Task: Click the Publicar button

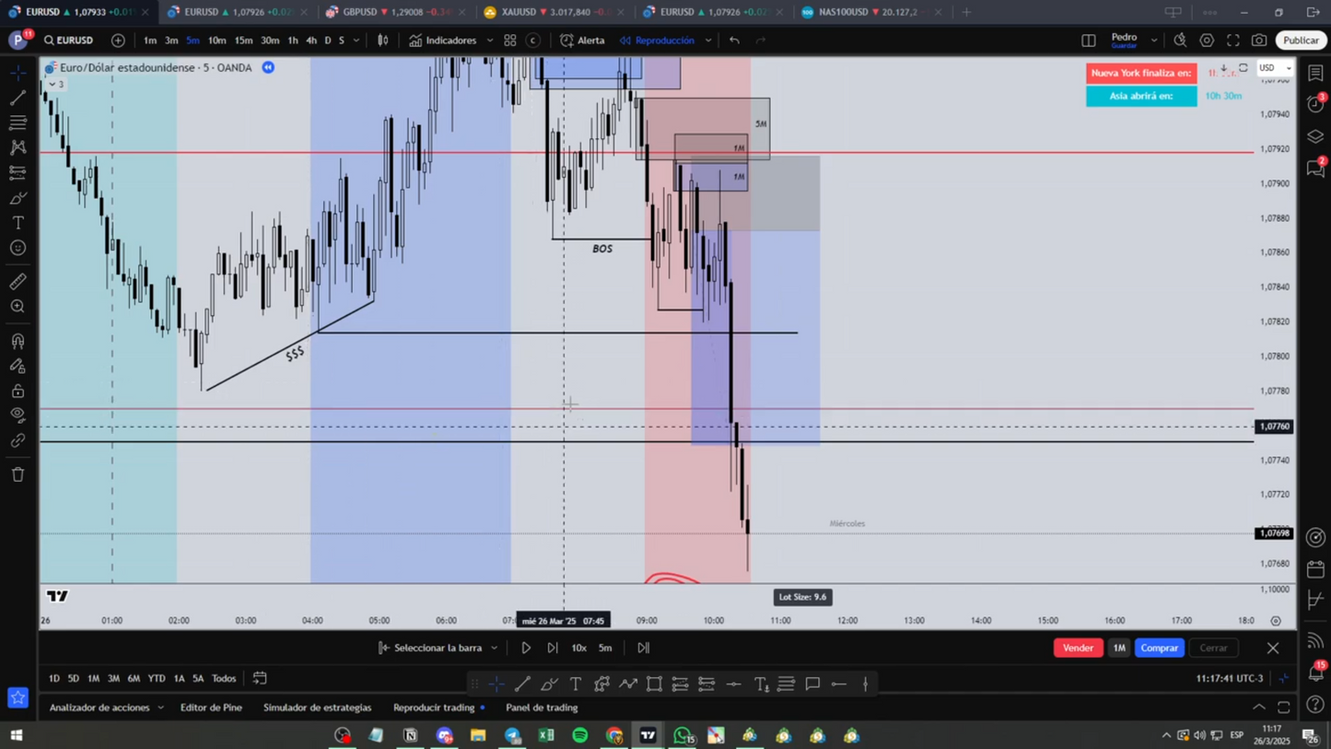Action: coord(1301,41)
